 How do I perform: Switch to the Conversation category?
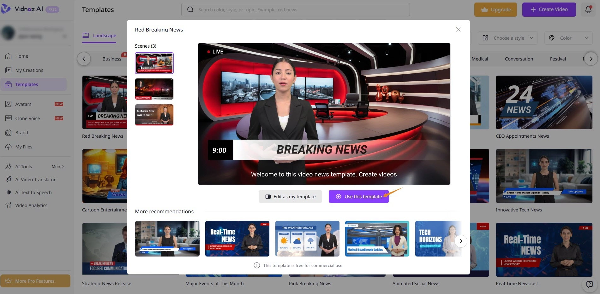click(x=519, y=59)
